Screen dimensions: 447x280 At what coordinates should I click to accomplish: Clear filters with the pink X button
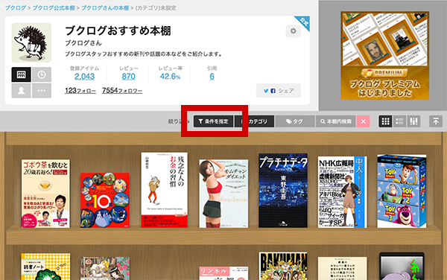point(364,121)
